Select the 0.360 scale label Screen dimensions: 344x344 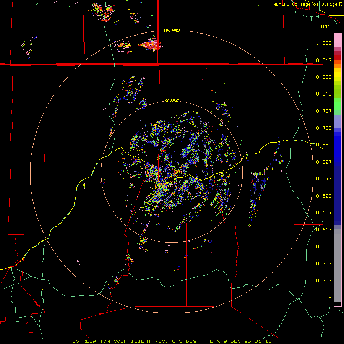click(x=324, y=247)
